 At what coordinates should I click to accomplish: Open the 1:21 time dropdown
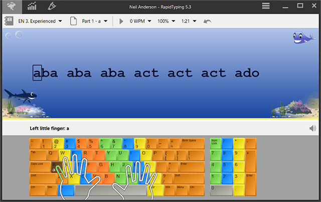click(189, 21)
